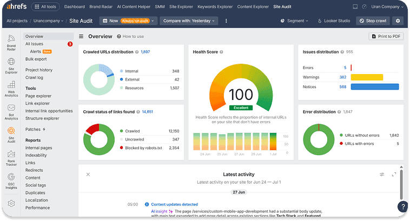The image size is (410, 221).
Task: Open Rank Tracker in the sidebar
Action: tap(11, 158)
